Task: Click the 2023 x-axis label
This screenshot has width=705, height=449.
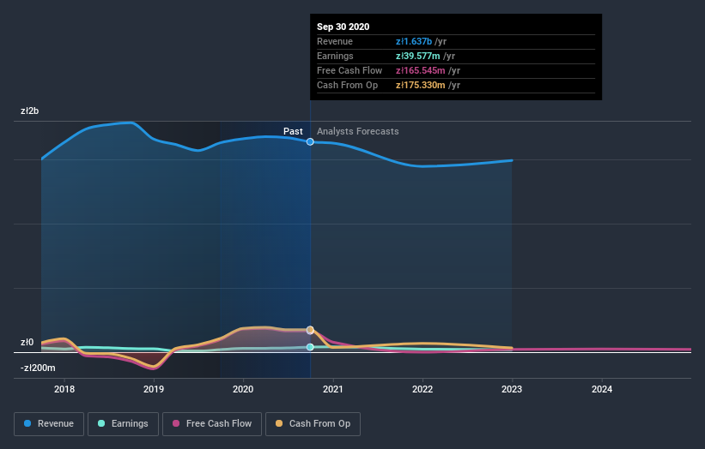Action: 512,389
